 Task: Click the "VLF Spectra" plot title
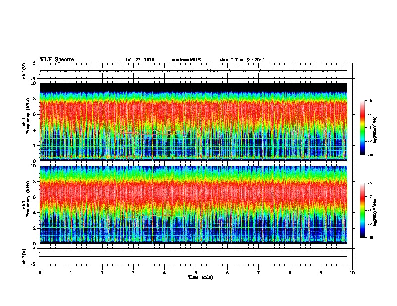click(x=57, y=60)
